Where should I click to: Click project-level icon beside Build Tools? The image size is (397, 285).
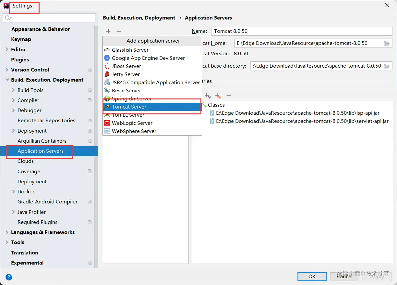(90, 90)
